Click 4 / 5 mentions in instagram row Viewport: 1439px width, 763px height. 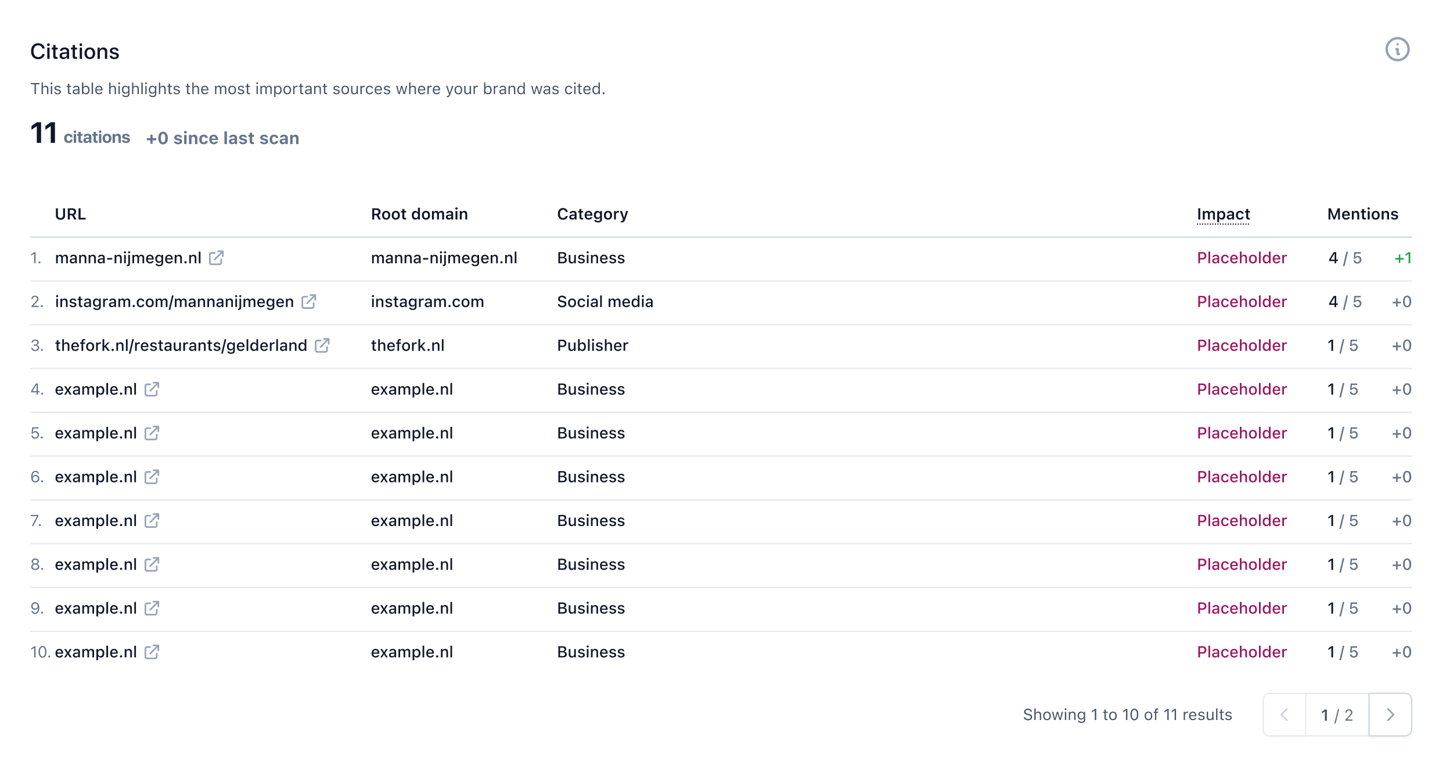(1344, 302)
